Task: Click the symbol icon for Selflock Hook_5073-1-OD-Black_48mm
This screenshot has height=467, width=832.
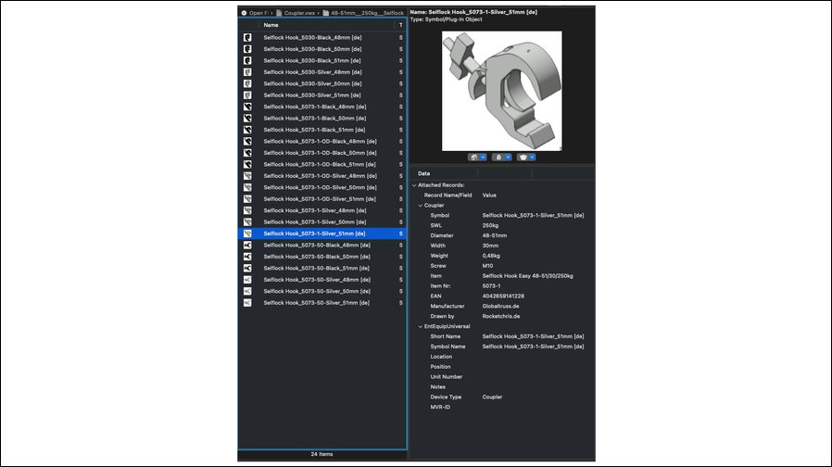Action: point(247,142)
